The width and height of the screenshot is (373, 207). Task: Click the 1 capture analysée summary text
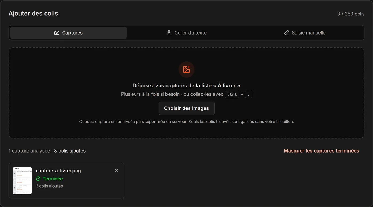[29, 151]
